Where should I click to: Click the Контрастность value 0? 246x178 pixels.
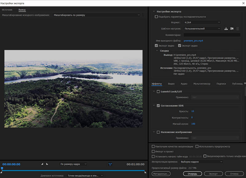pyautogui.click(x=192, y=117)
